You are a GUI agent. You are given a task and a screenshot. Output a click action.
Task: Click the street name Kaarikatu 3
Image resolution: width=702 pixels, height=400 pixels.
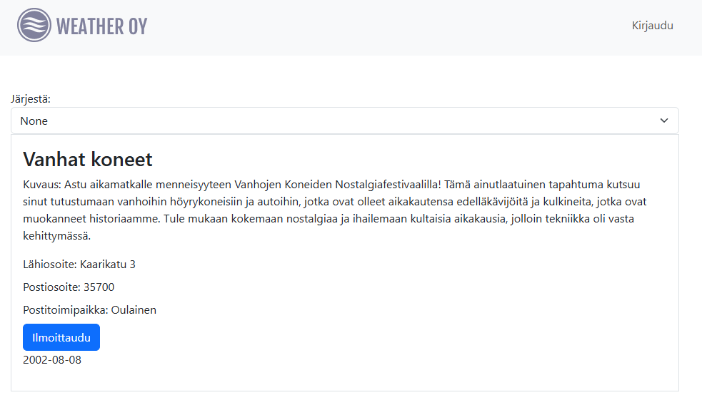[x=108, y=265]
